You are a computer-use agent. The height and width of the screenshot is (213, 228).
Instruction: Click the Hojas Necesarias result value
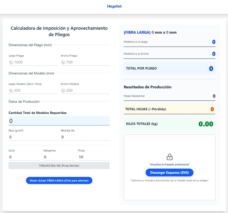(x=214, y=96)
